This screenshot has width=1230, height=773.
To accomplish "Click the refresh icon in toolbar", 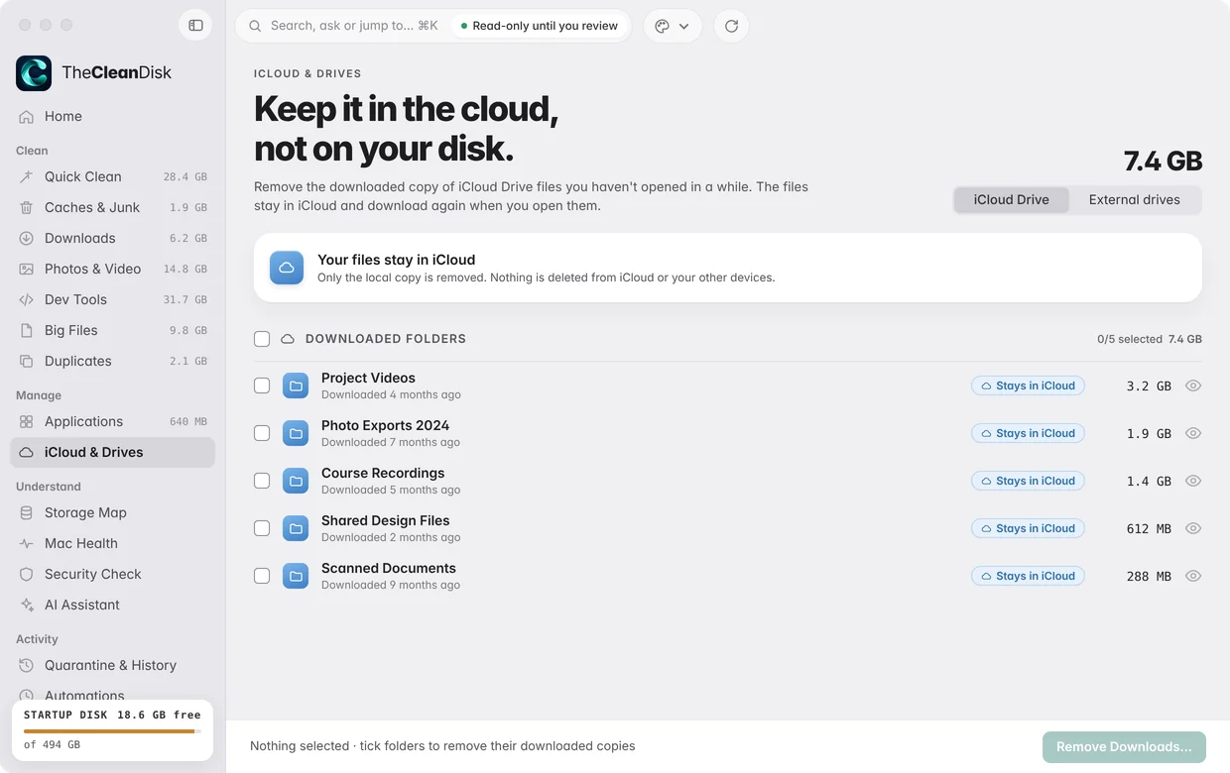I will coord(731,26).
